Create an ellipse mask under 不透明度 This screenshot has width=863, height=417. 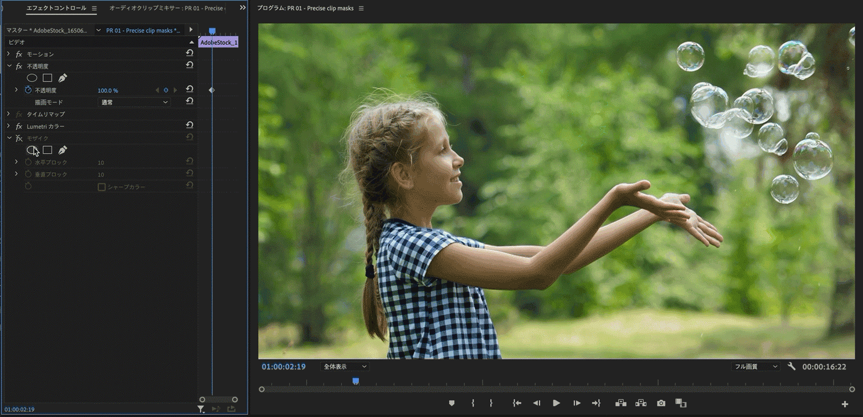point(32,78)
